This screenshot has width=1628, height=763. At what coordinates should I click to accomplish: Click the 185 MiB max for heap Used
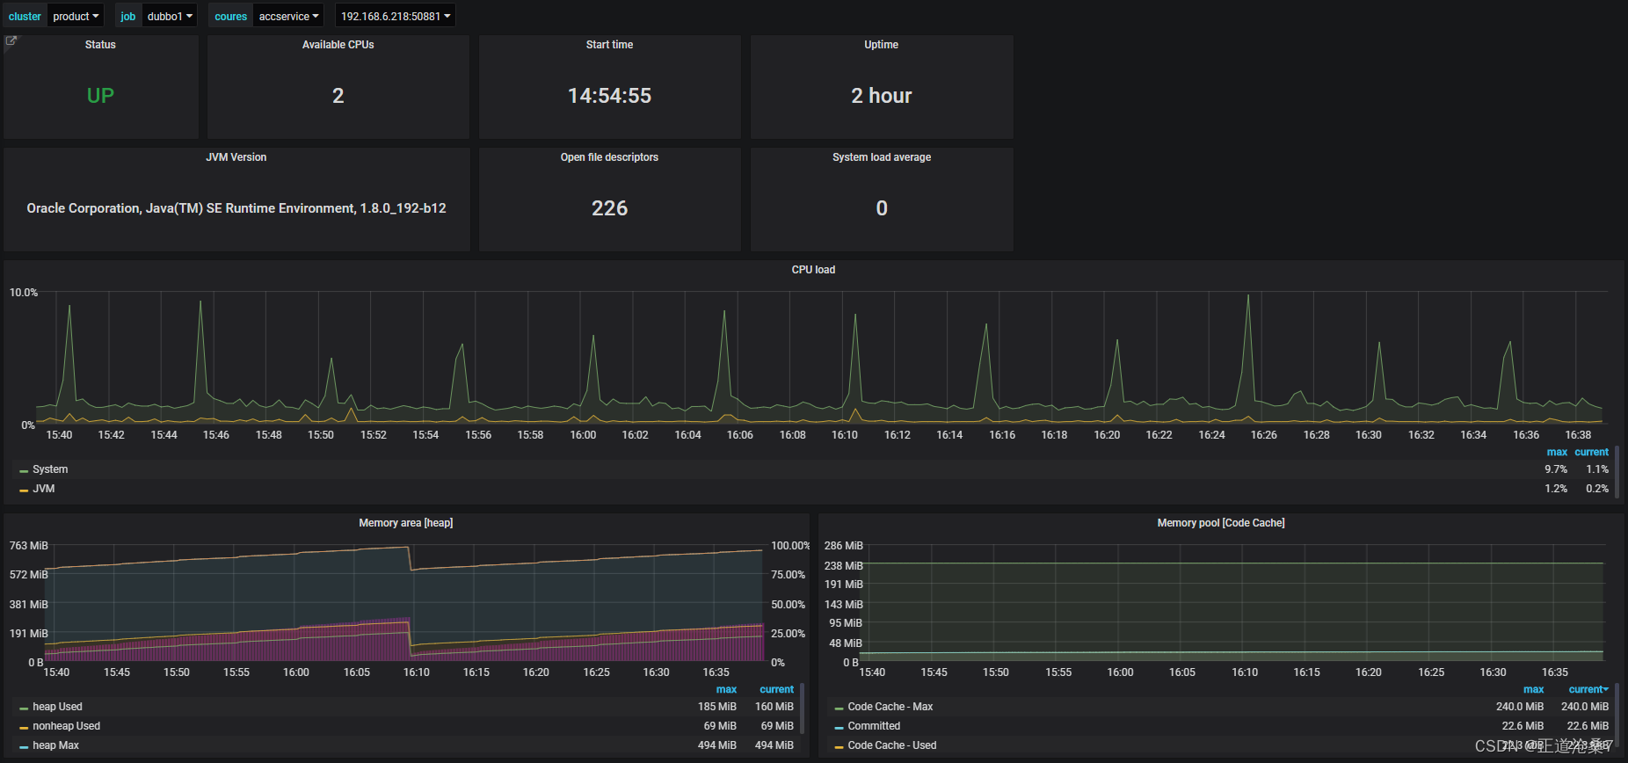point(717,707)
